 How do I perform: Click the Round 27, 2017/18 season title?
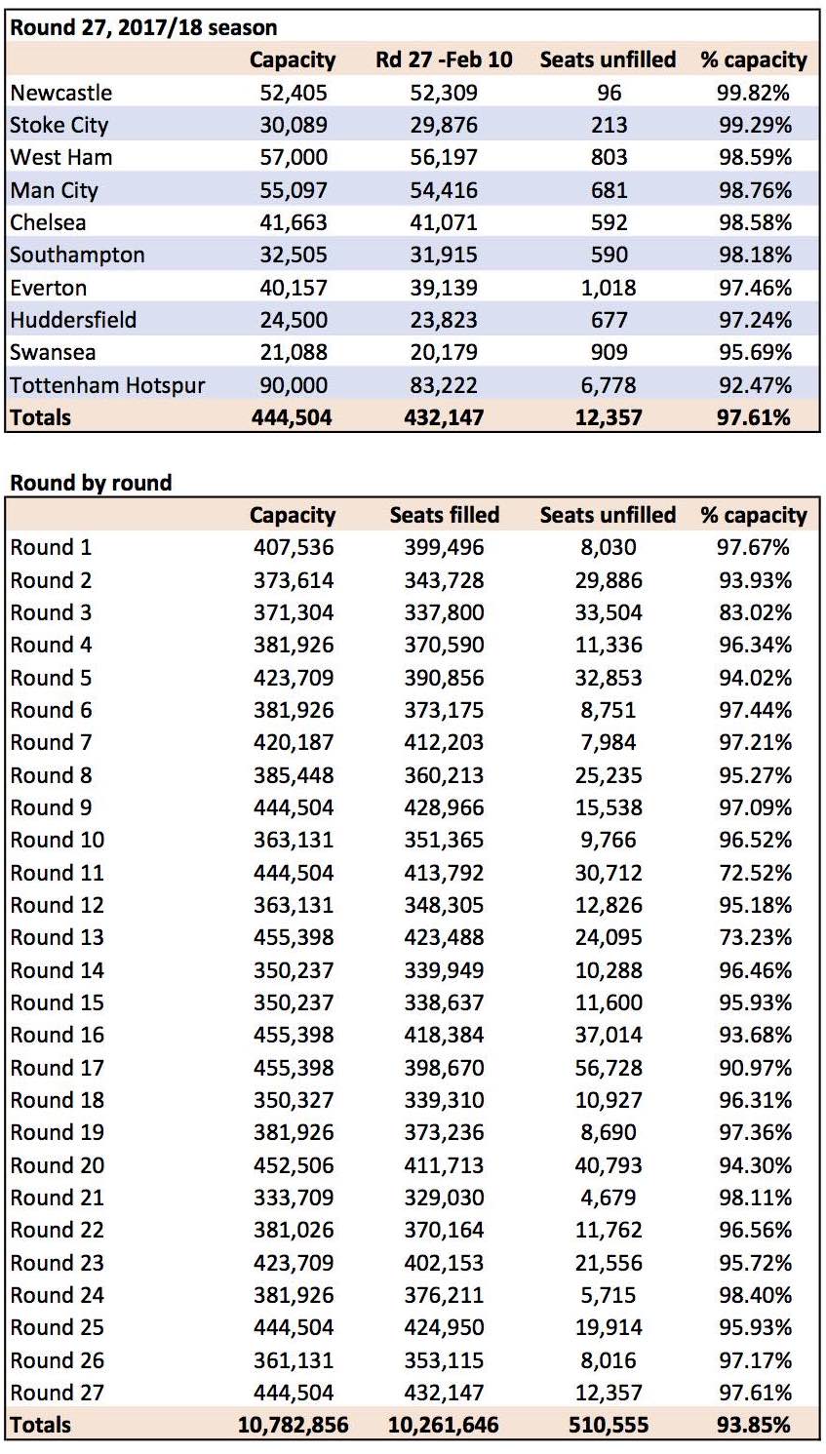143,27
